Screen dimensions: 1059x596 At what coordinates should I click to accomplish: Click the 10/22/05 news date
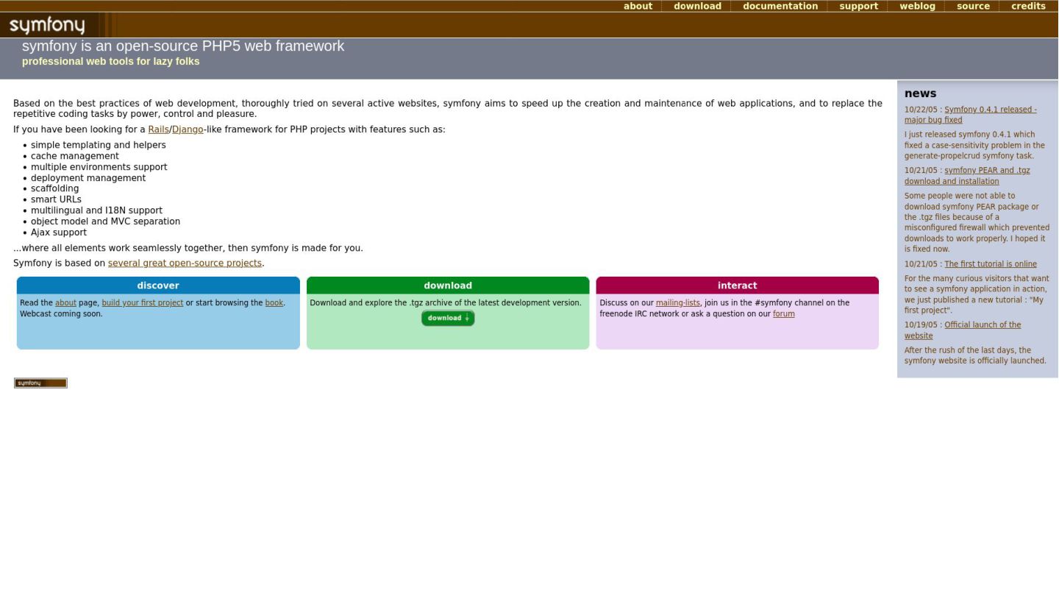(x=921, y=110)
